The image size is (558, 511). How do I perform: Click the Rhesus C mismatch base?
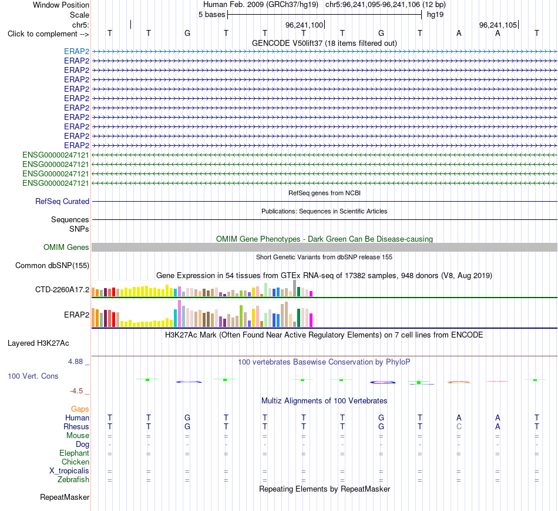point(459,426)
